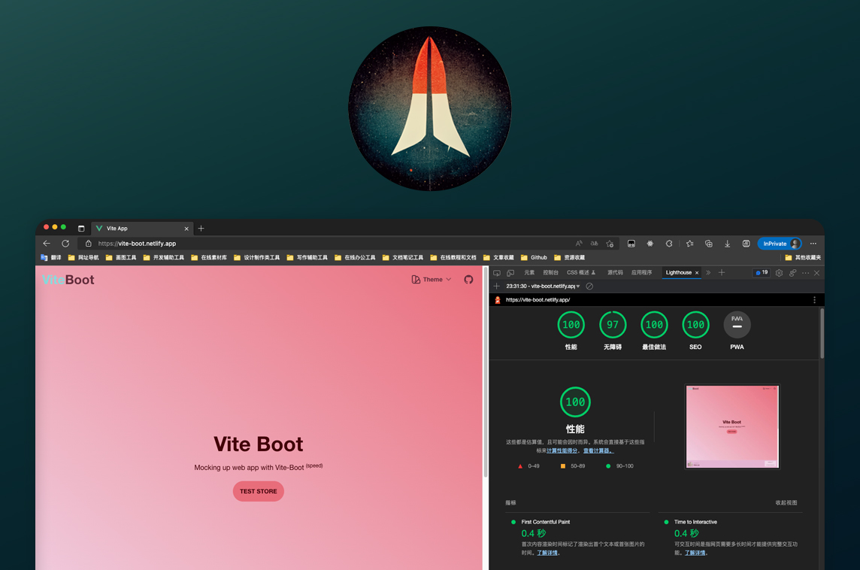Switch to the CSS 概述 DevTools tab
Image resolution: width=860 pixels, height=570 pixels.
pyautogui.click(x=581, y=273)
